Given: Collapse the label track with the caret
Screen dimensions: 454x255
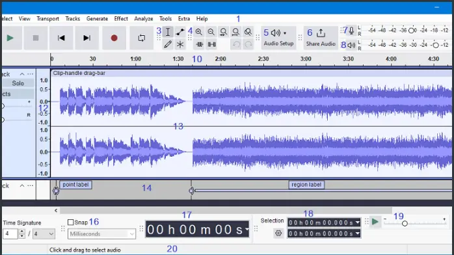Looking at the screenshot, I should (x=22, y=185).
